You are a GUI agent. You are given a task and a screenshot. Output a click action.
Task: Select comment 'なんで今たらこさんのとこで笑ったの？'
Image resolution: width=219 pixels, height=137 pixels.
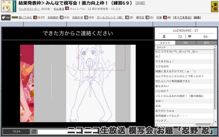point(184,76)
